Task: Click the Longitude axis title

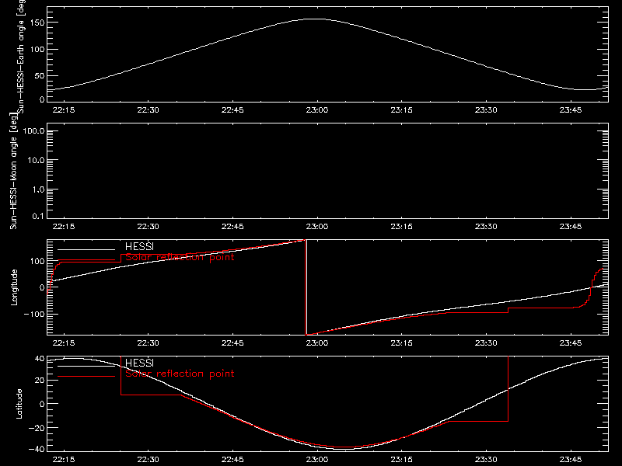Action: (x=14, y=287)
